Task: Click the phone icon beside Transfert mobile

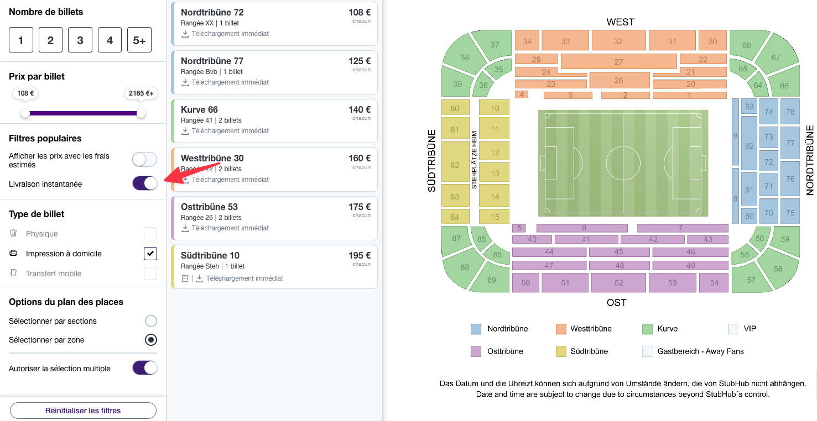Action: coord(12,273)
